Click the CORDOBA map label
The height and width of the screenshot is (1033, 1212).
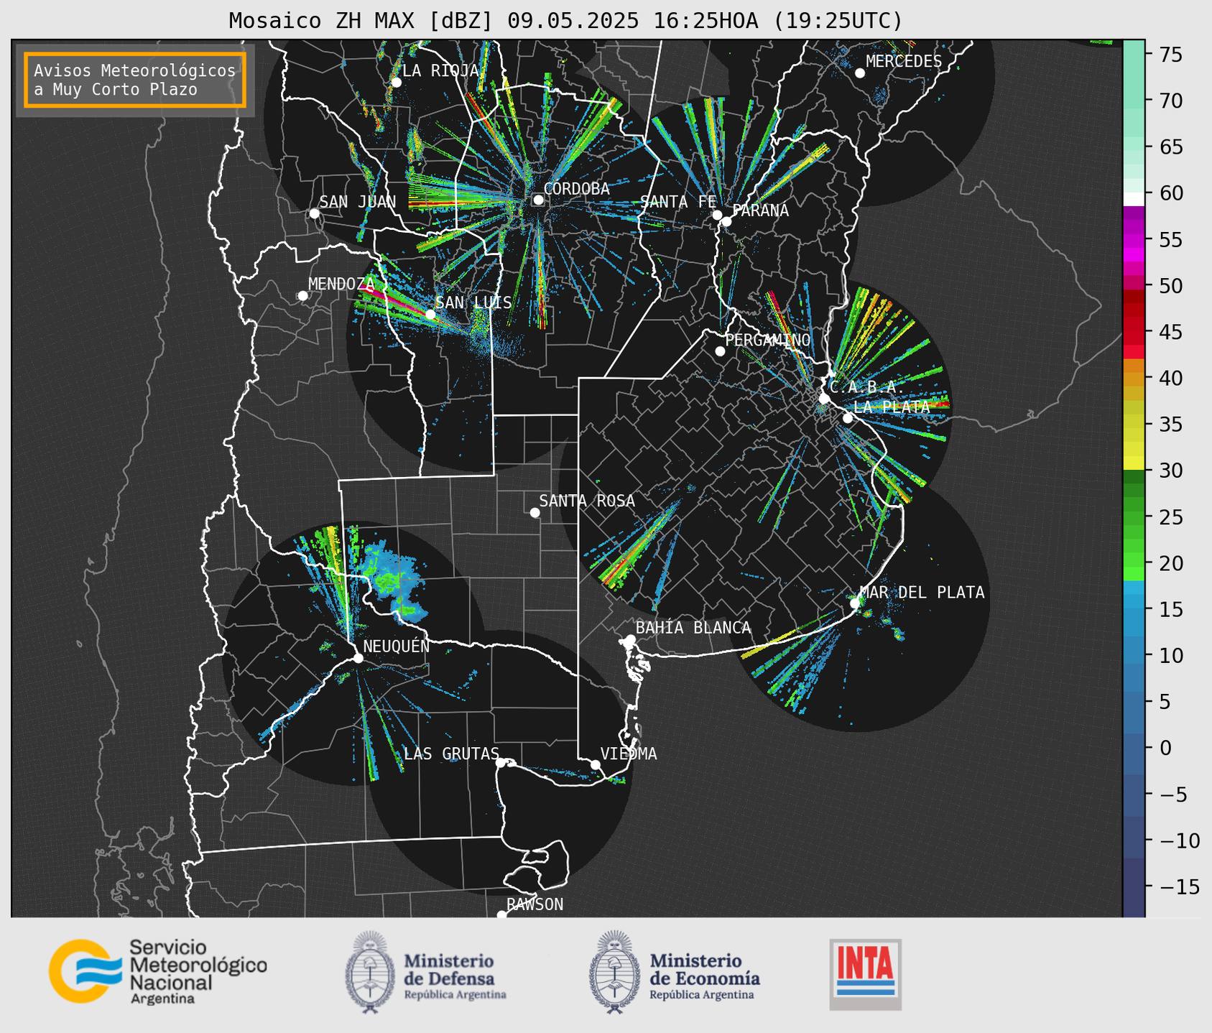tap(576, 189)
